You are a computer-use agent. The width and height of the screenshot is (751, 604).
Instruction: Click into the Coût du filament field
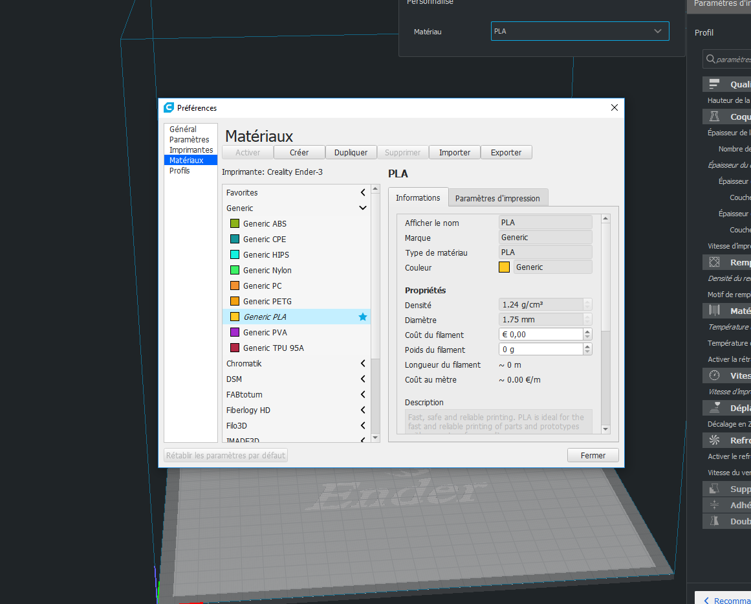click(x=541, y=335)
